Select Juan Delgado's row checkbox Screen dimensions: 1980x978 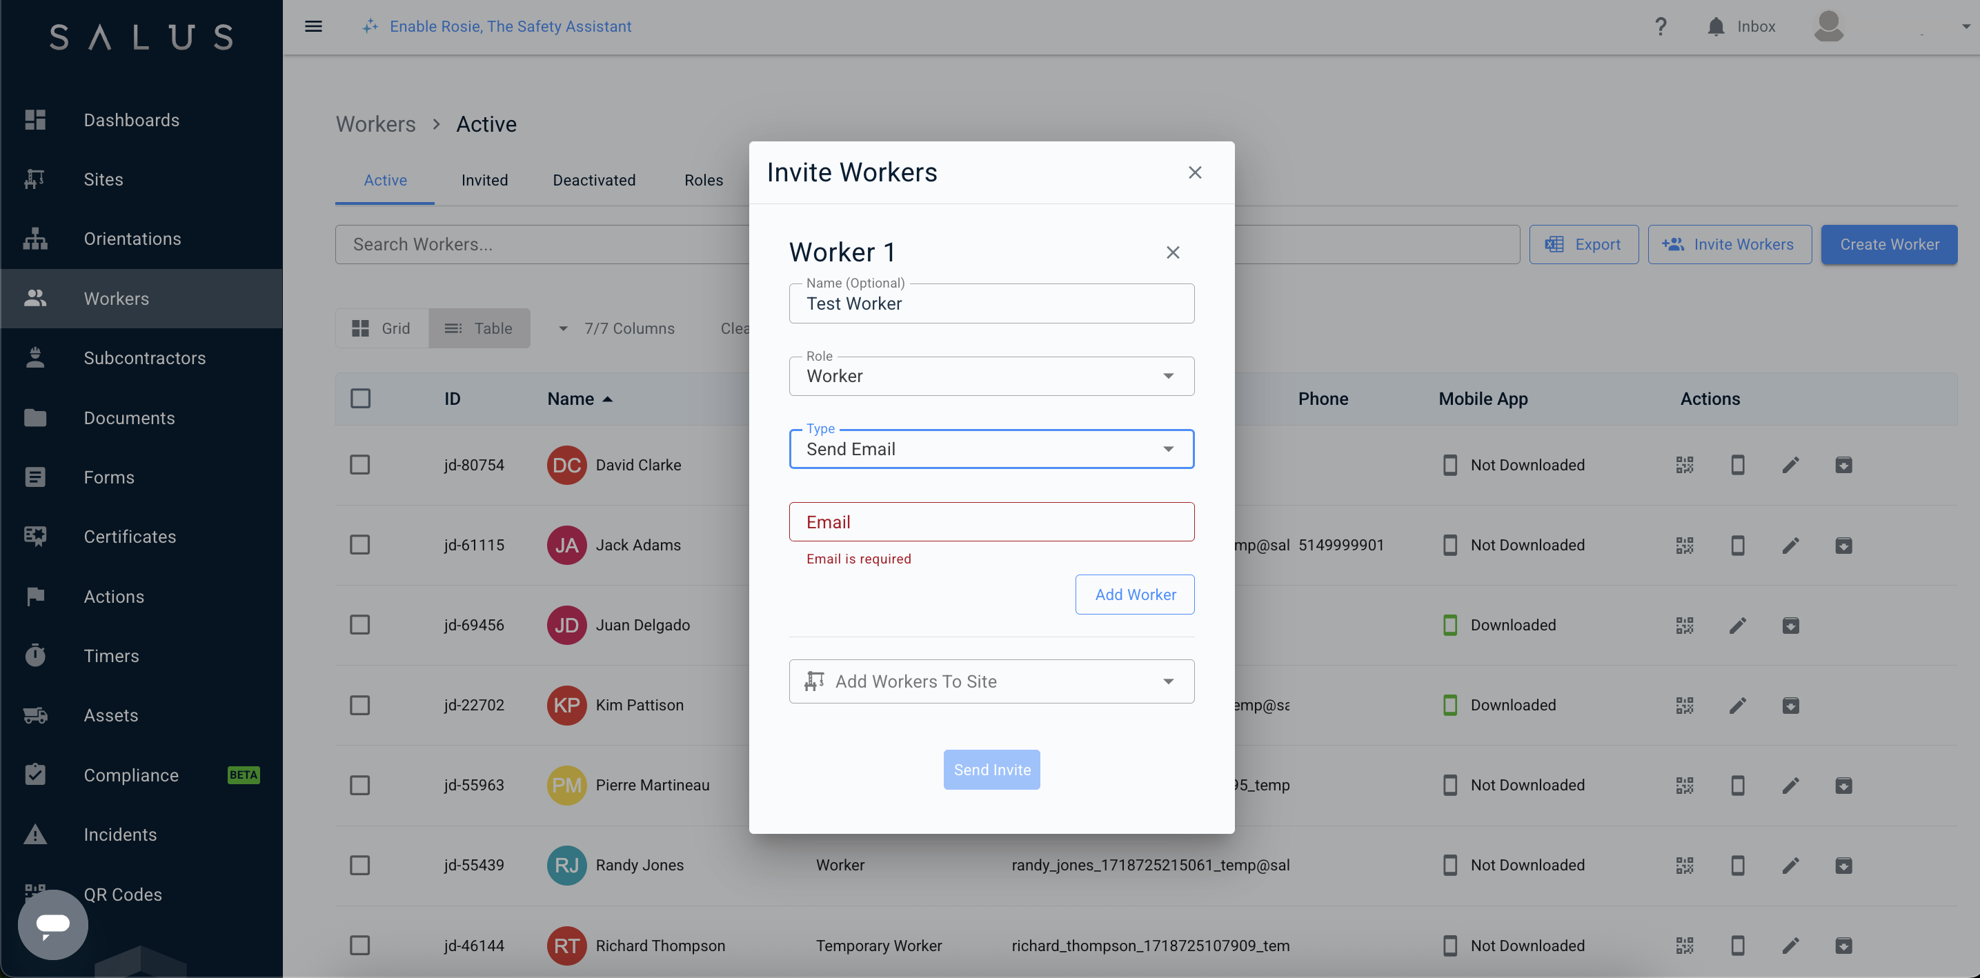(x=359, y=625)
